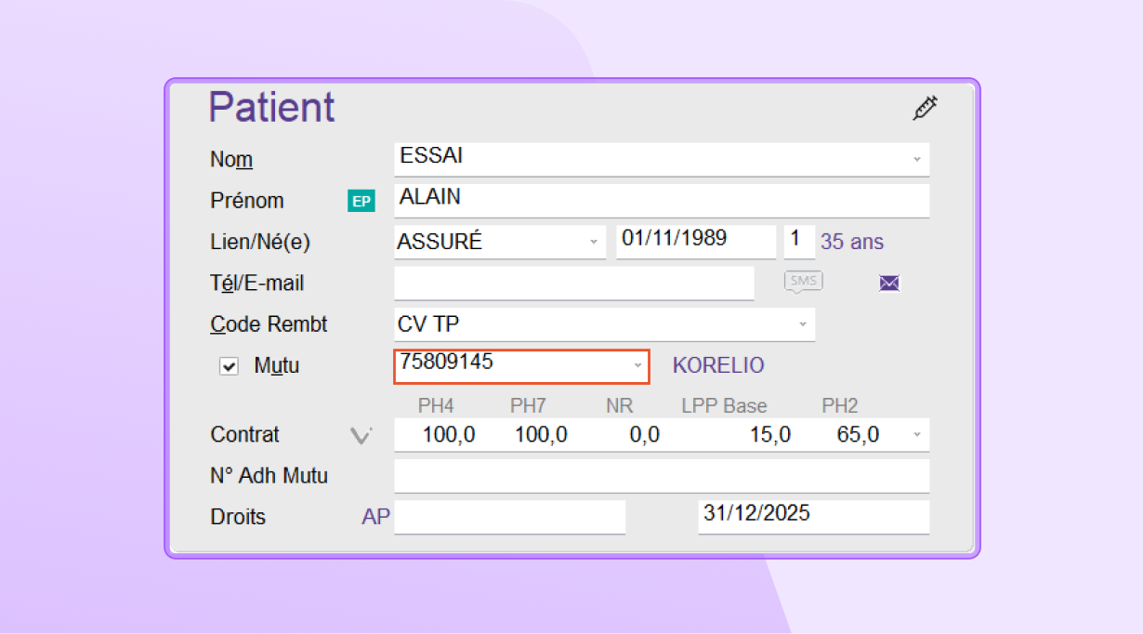
Task: Click the N° Adh Mutu input field
Action: tap(661, 475)
